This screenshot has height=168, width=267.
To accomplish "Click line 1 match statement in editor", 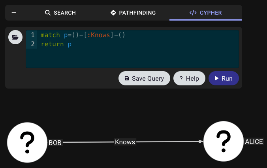I will pos(83,35).
